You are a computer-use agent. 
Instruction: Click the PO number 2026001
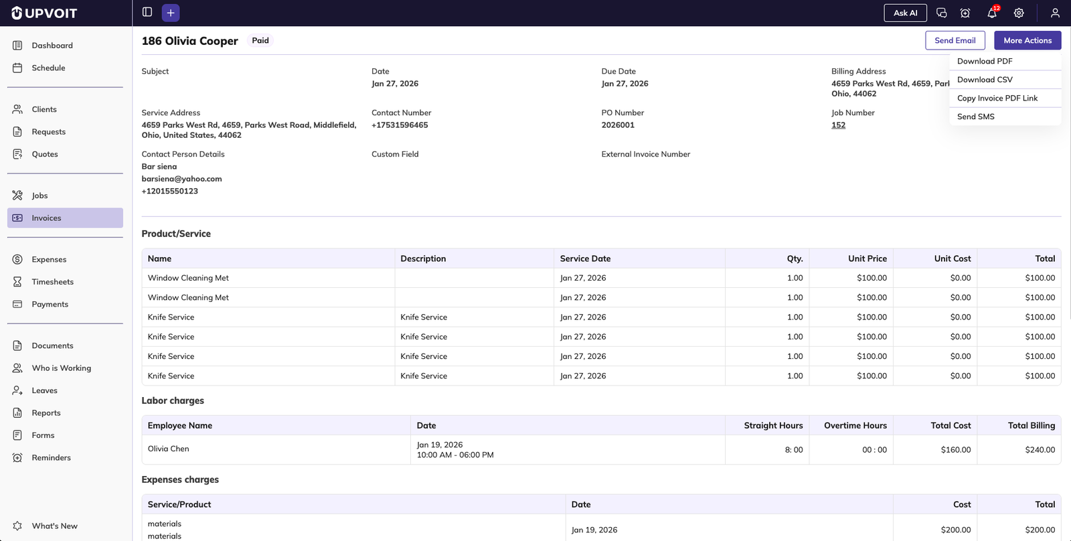(x=618, y=125)
